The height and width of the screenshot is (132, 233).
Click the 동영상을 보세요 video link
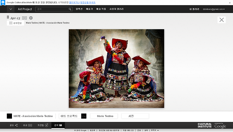click(x=88, y=2)
